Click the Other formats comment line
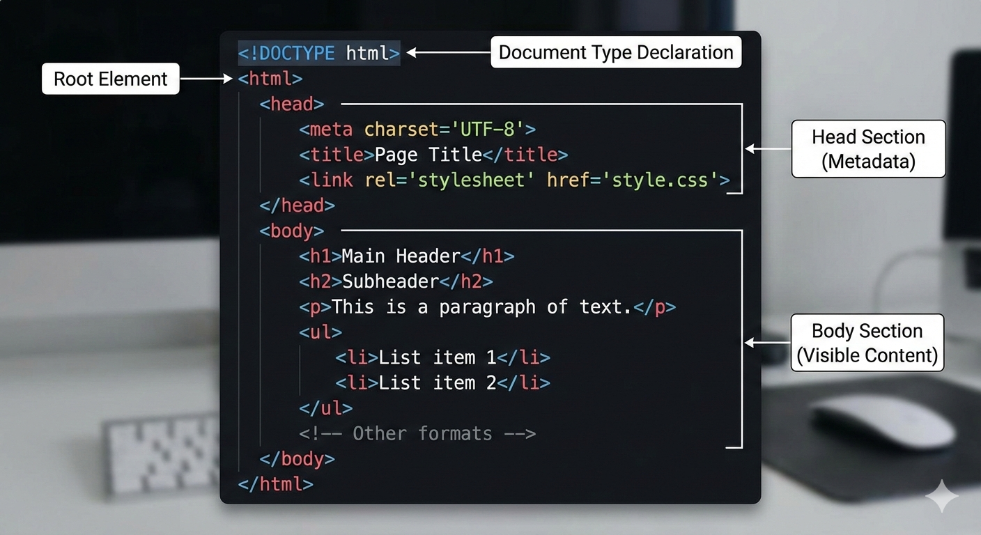Screen dimensions: 981x535 click(x=417, y=433)
